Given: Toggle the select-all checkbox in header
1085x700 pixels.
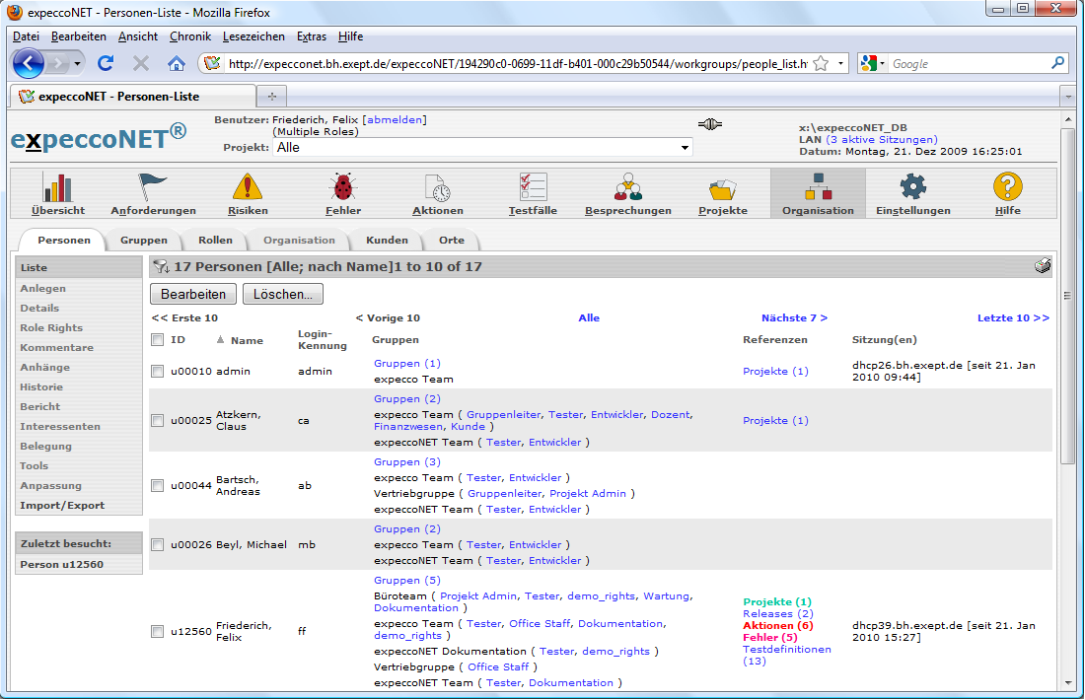Looking at the screenshot, I should (x=157, y=340).
